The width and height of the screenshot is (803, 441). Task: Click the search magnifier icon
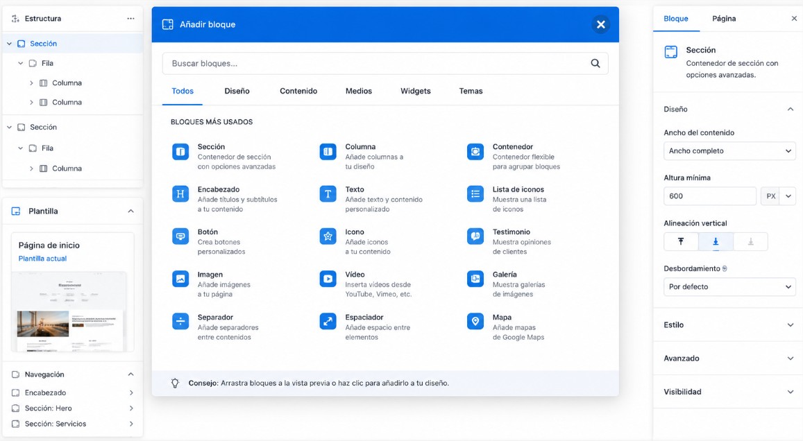click(595, 63)
